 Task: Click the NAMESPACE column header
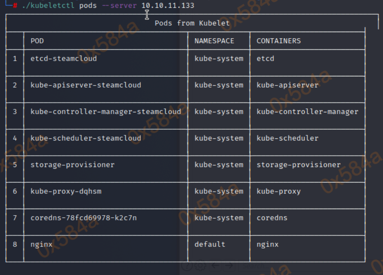coord(214,41)
